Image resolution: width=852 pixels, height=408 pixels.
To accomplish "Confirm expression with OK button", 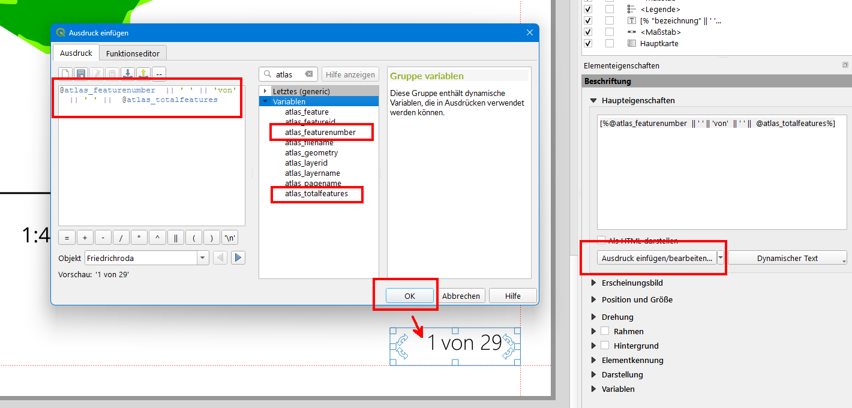I will click(x=410, y=296).
